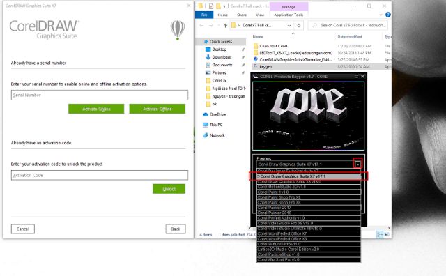The width and height of the screenshot is (446, 276).
Task: Open the View ribbon tab
Action: 260,15
